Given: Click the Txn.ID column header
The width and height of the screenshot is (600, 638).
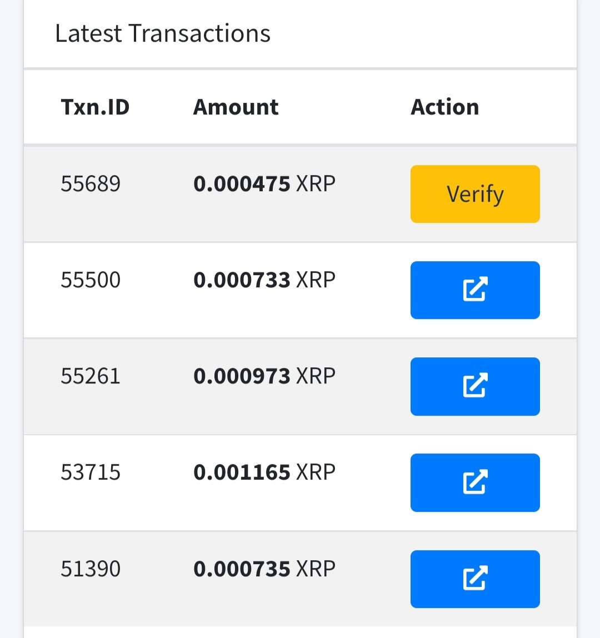Looking at the screenshot, I should click(x=95, y=107).
